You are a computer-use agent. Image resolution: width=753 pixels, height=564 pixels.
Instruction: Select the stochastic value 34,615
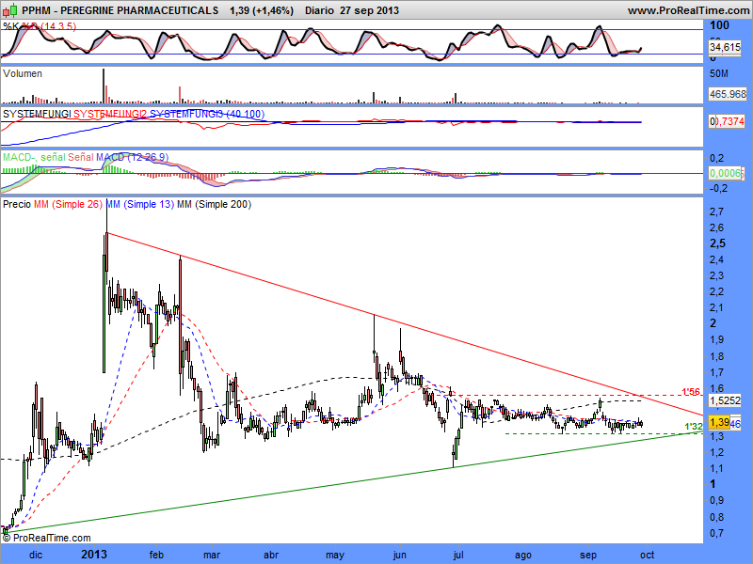point(725,47)
